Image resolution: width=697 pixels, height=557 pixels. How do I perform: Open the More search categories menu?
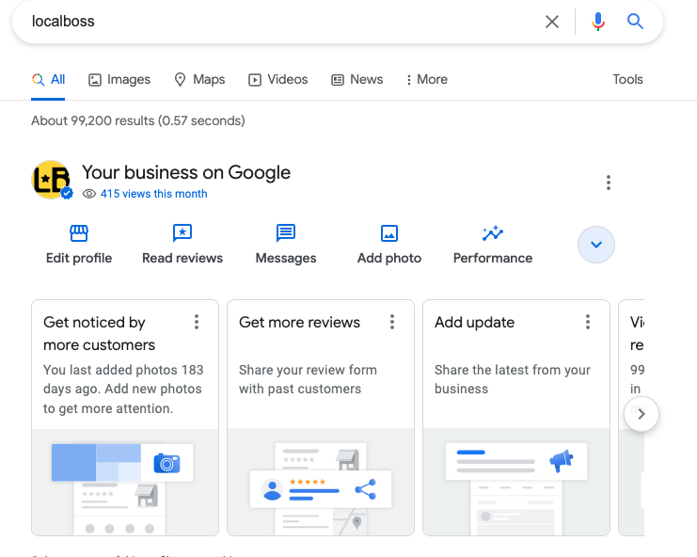point(427,80)
